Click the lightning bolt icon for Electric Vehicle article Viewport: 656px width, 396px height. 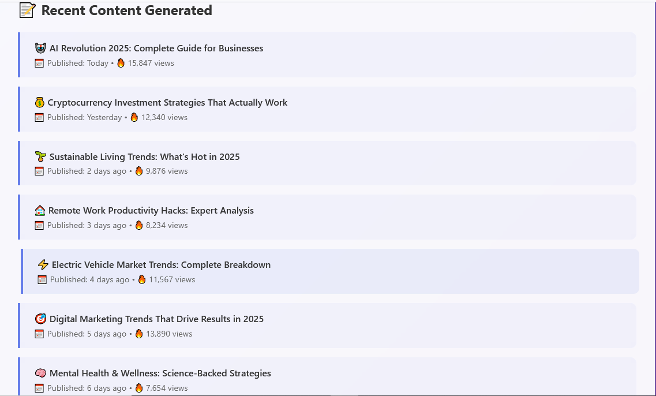pos(43,264)
